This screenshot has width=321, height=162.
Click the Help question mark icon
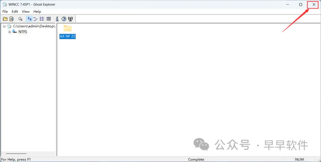pyautogui.click(x=64, y=19)
